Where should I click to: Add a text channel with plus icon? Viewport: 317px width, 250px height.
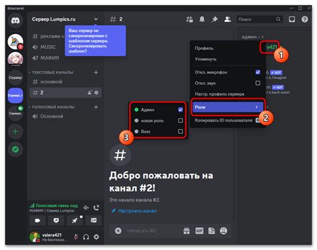click(96, 72)
